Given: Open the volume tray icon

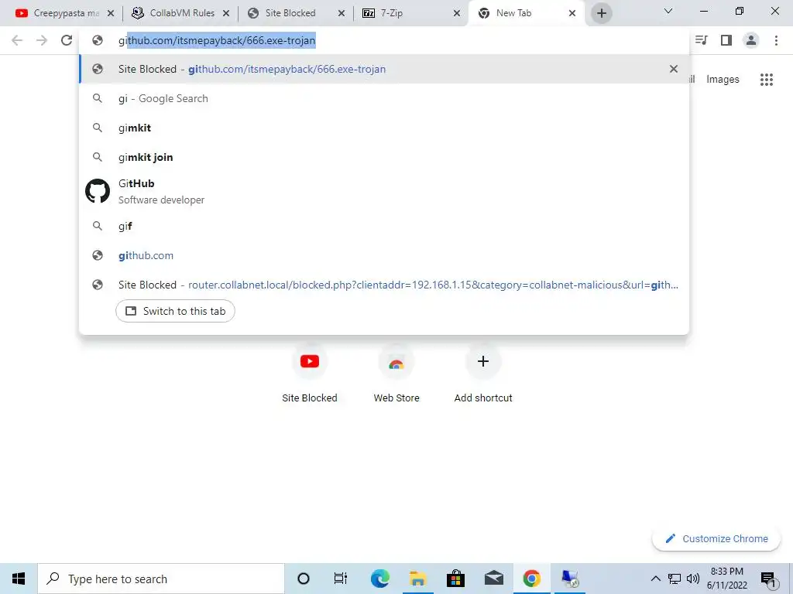Looking at the screenshot, I should pyautogui.click(x=693, y=579).
